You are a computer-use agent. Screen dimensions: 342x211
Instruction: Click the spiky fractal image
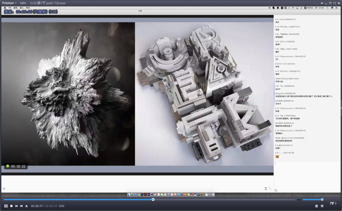[x=68, y=94]
